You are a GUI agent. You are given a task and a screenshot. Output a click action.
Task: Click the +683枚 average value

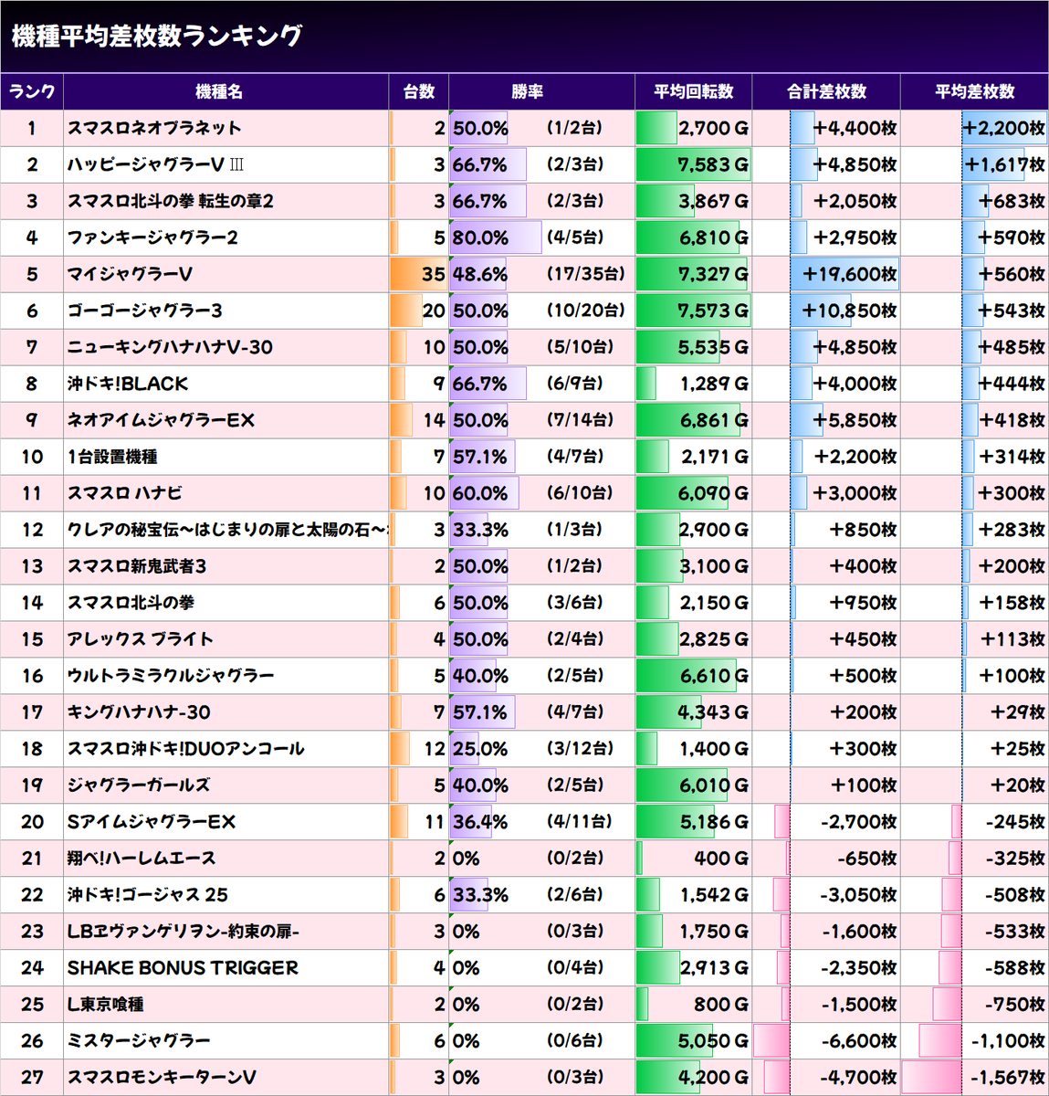pyautogui.click(x=1012, y=201)
